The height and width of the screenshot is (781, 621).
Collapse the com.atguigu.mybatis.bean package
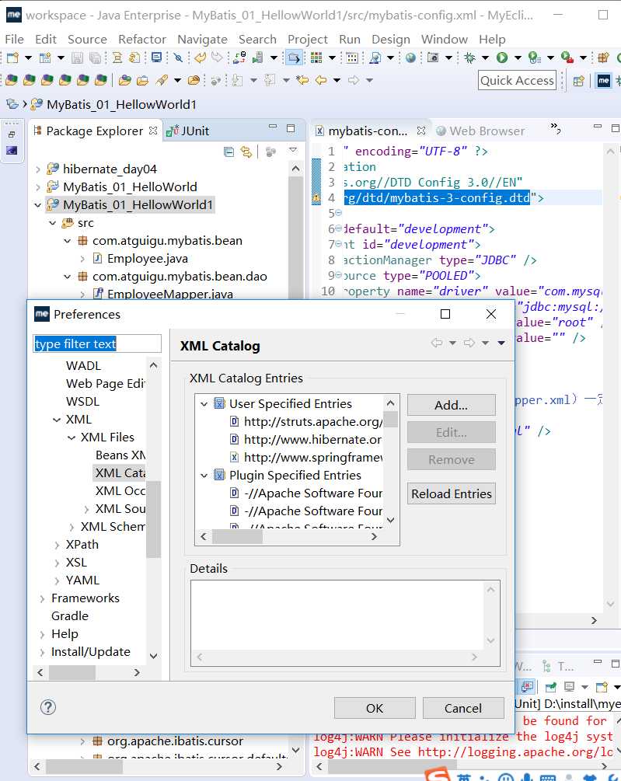[68, 241]
